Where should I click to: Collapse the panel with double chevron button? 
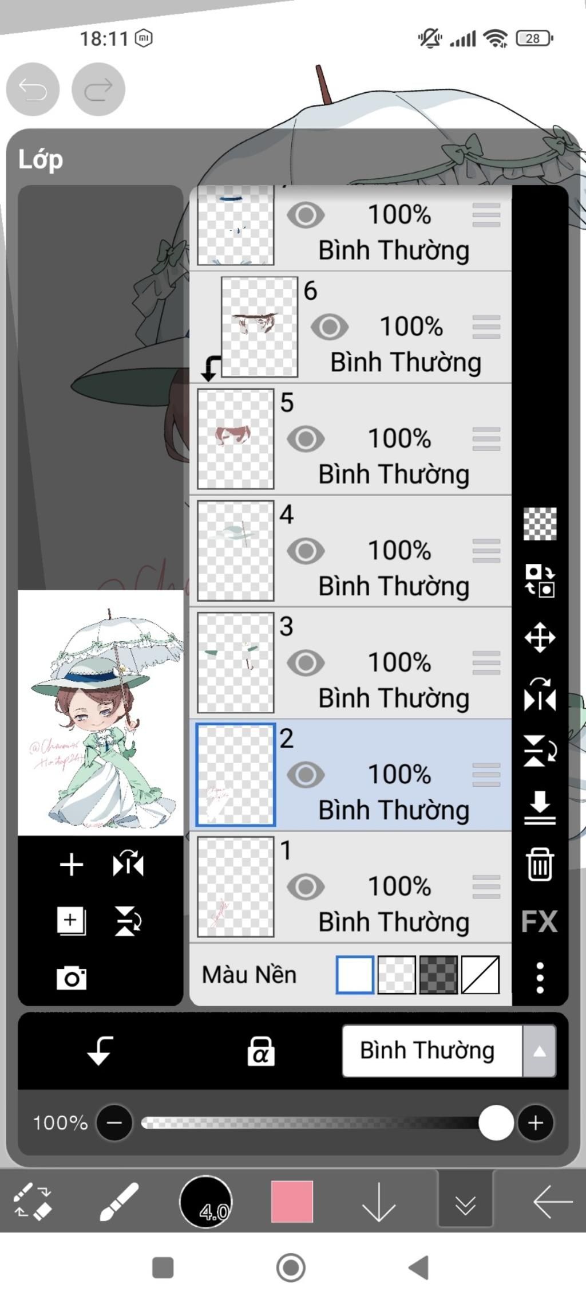pos(465,1201)
